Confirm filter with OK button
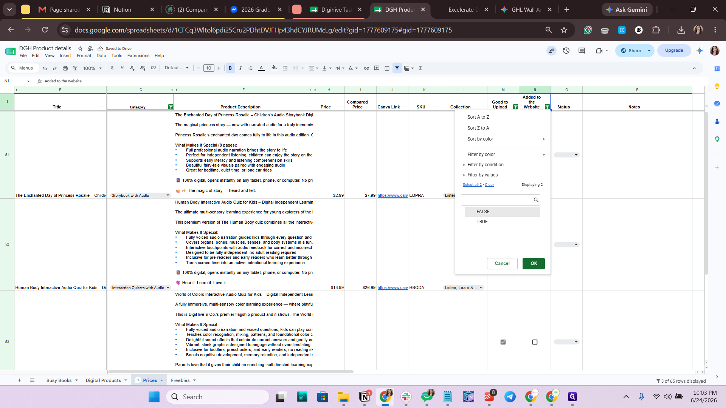Image resolution: width=726 pixels, height=408 pixels. (x=534, y=263)
